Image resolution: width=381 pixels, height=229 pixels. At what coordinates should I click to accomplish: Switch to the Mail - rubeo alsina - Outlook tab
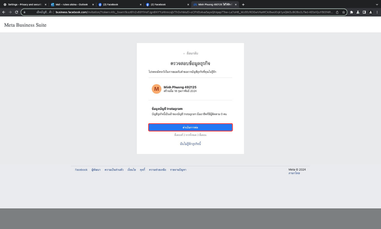(72, 5)
